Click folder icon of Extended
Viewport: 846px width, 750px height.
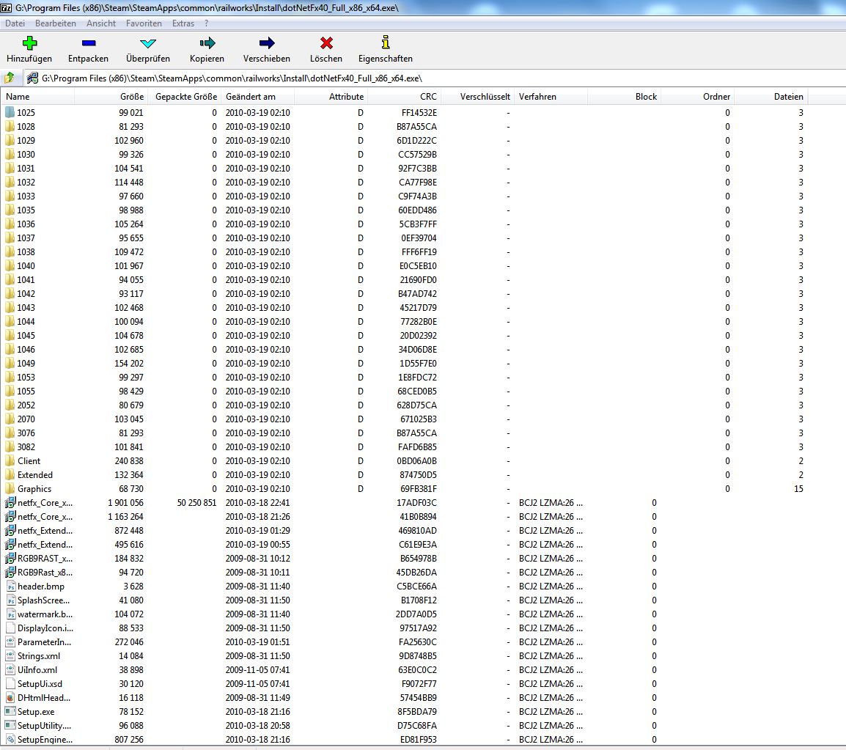coord(10,475)
